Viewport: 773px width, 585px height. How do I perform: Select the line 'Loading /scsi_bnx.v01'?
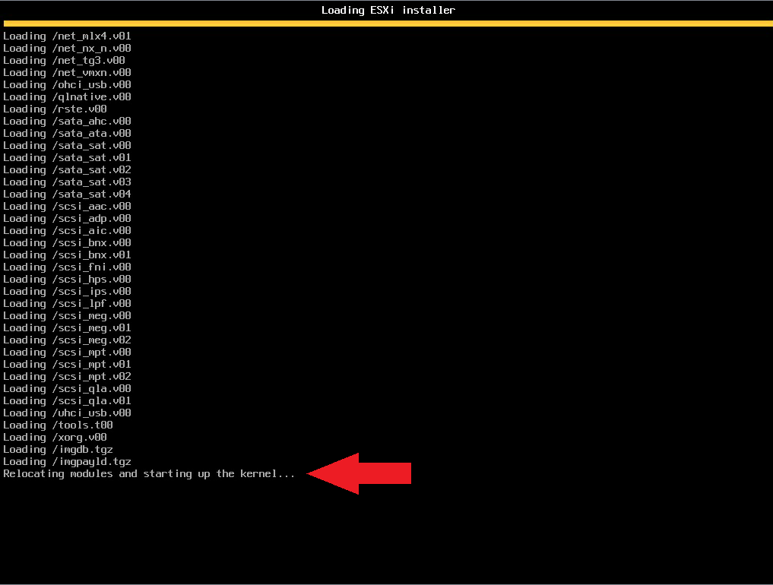point(67,255)
